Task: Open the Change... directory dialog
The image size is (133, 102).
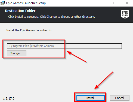Action: tap(17, 53)
